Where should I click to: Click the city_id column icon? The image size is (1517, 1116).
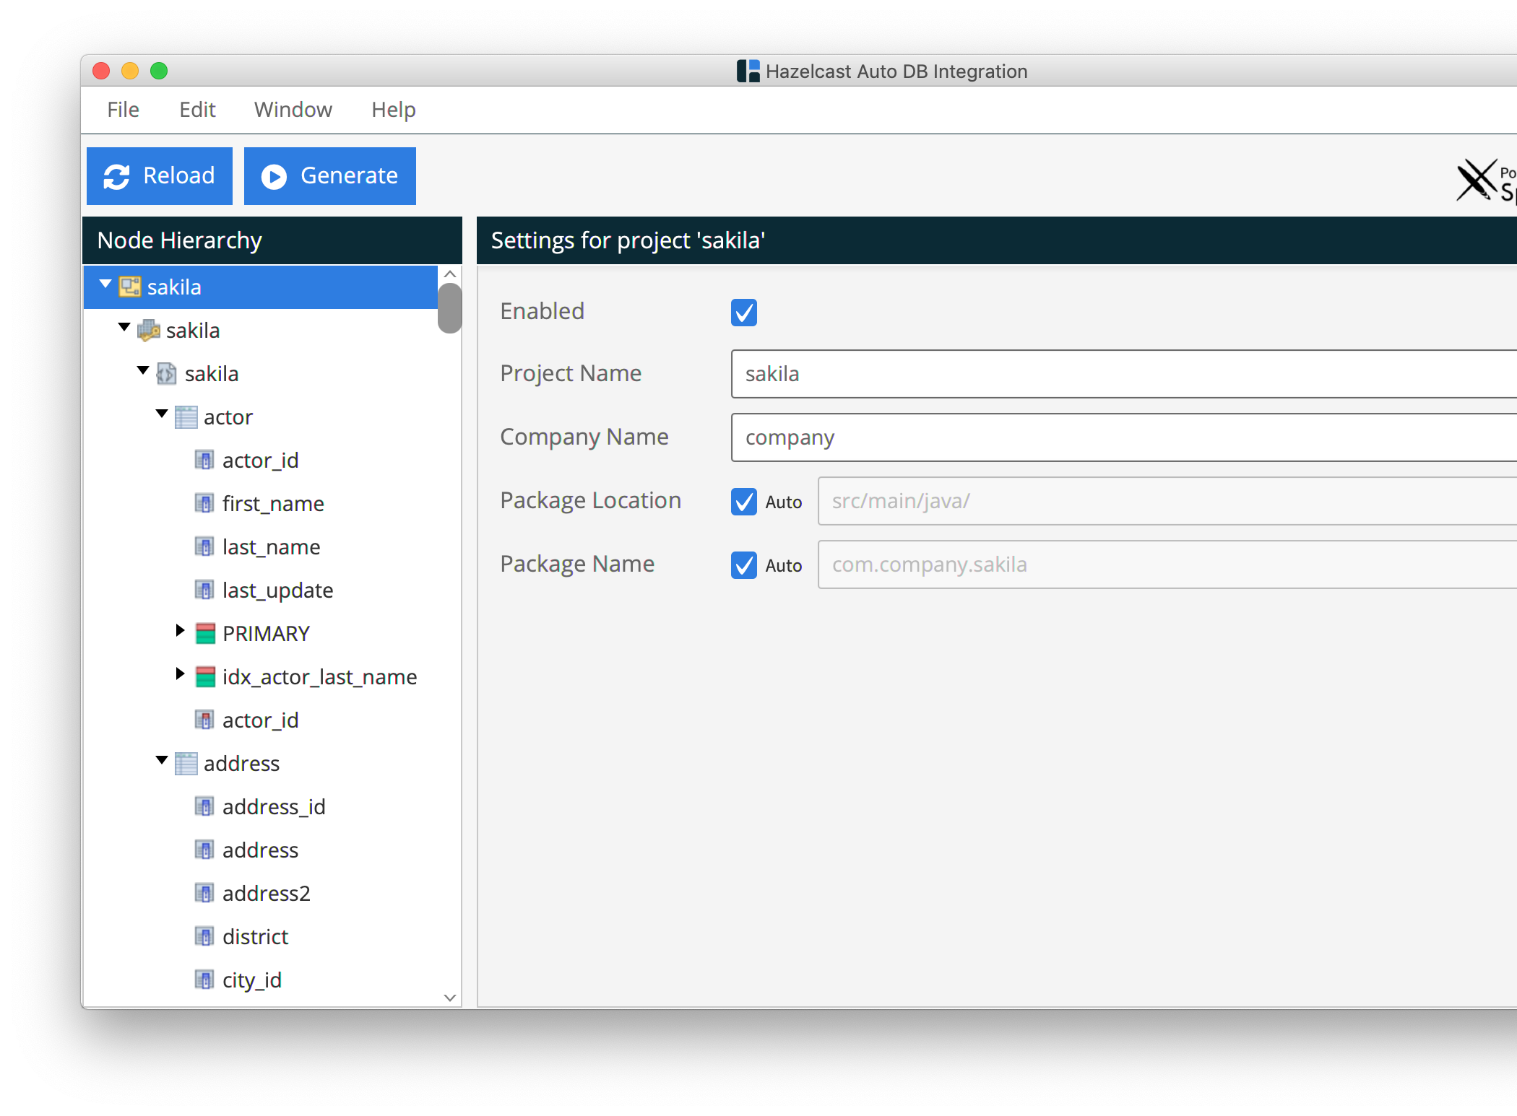click(204, 980)
